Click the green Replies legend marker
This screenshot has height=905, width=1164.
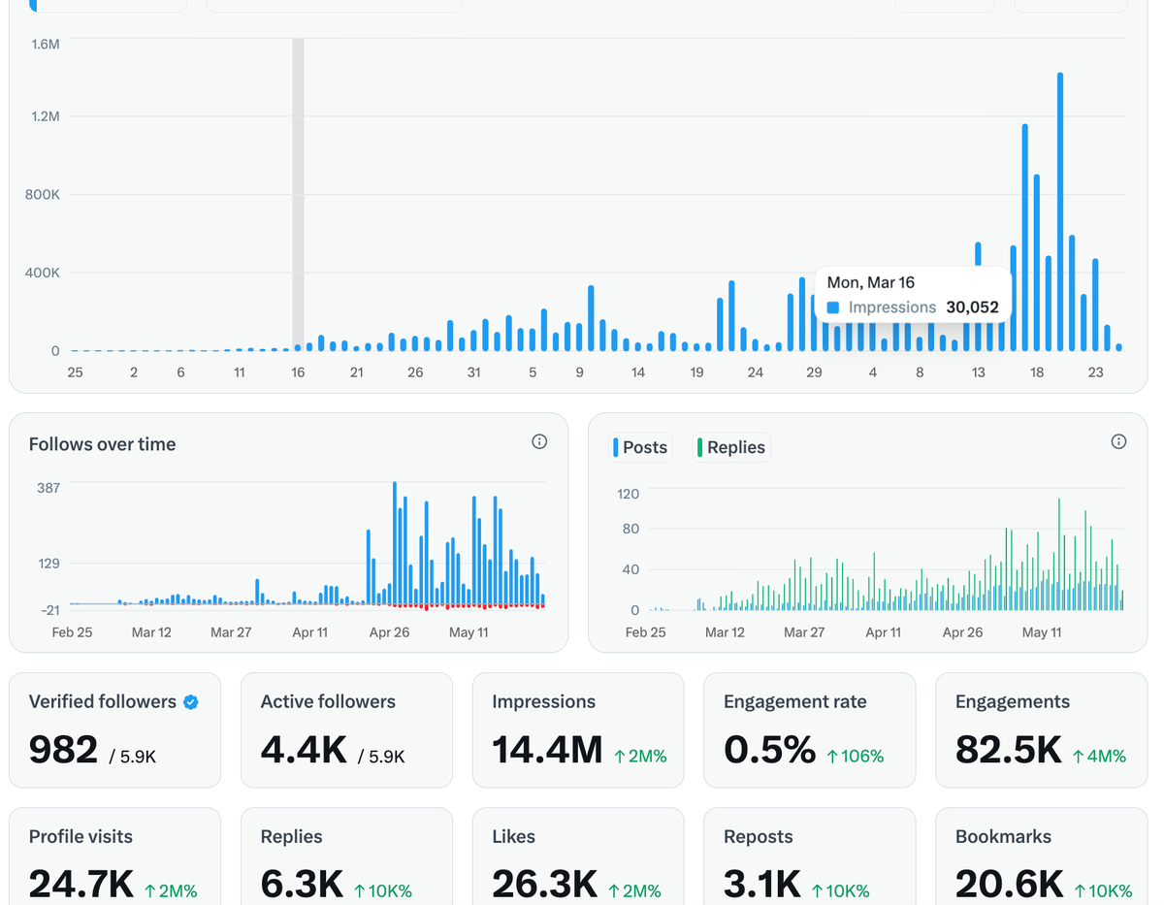[699, 447]
